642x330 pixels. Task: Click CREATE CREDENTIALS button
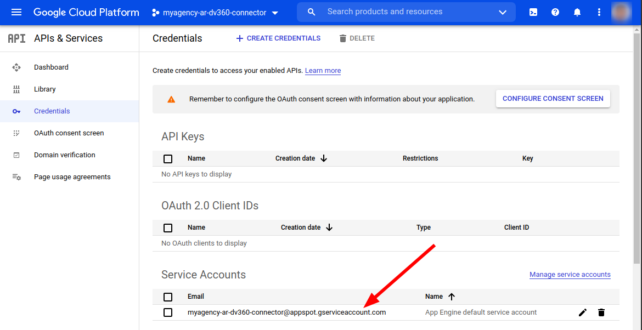coord(278,38)
